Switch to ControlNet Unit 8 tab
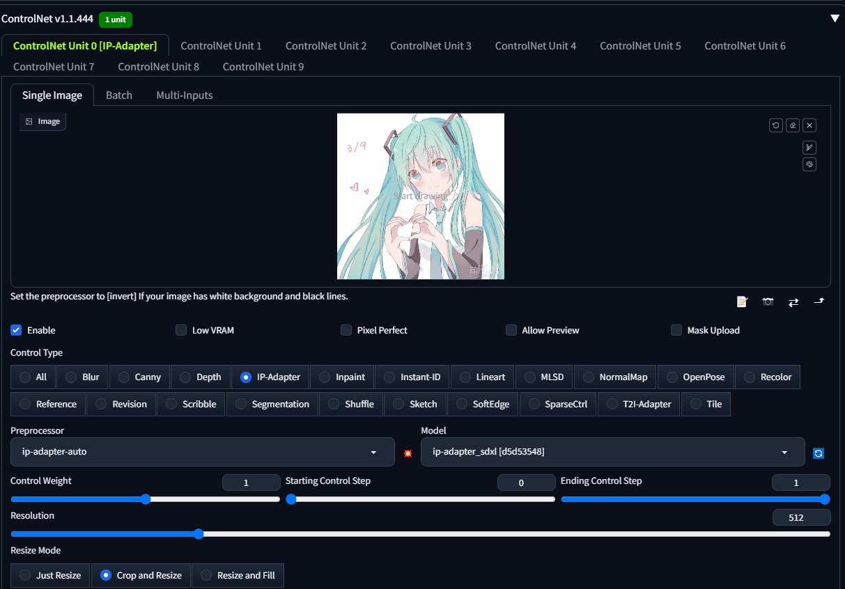This screenshot has height=589, width=845. tap(159, 67)
